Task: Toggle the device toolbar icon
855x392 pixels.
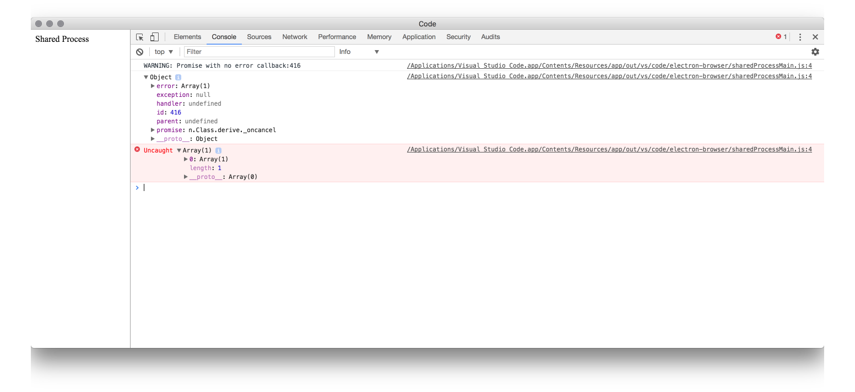Action: (154, 37)
